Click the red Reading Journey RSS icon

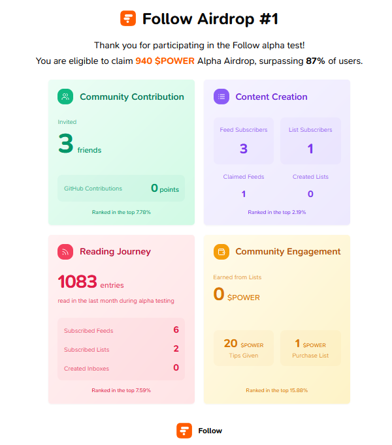click(x=65, y=252)
